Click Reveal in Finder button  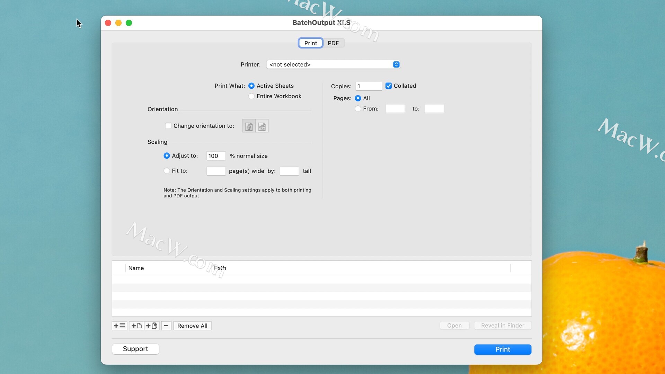[x=503, y=326]
